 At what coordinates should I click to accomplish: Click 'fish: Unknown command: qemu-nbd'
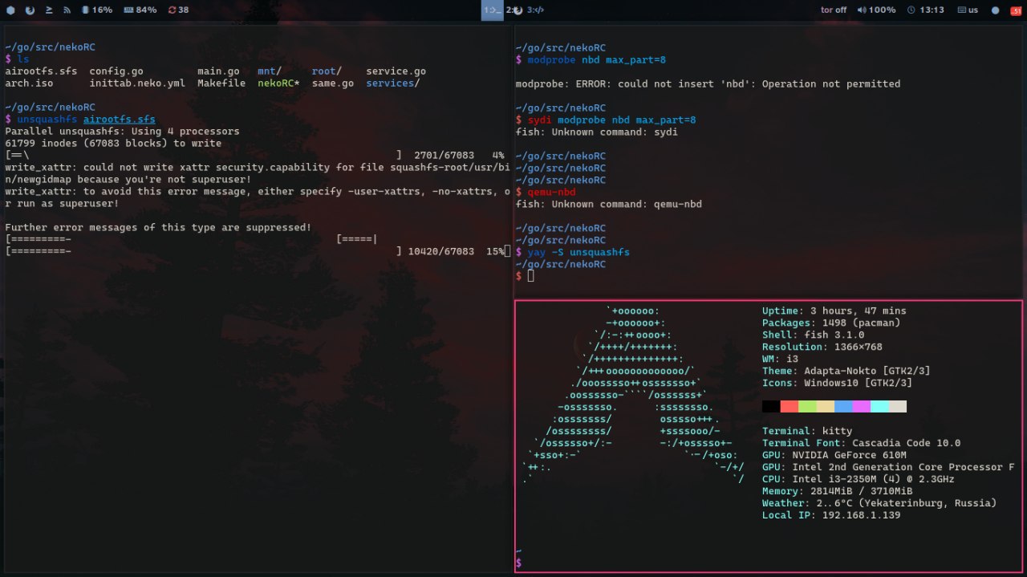click(x=608, y=204)
